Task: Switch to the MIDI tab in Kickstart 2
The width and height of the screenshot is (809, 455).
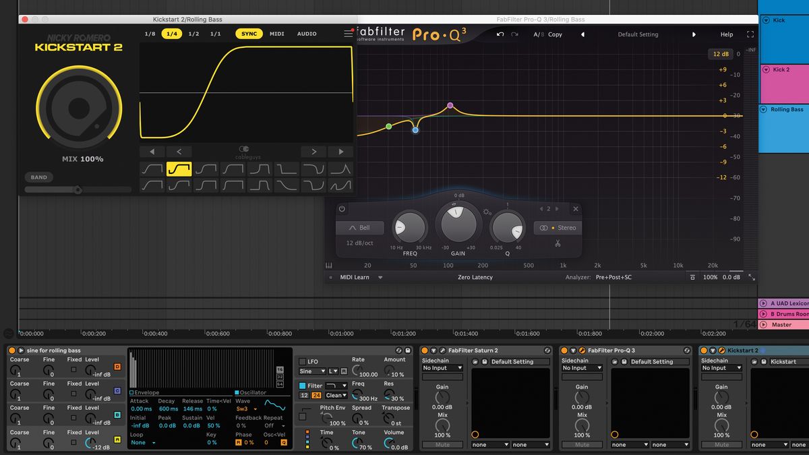Action: [276, 34]
